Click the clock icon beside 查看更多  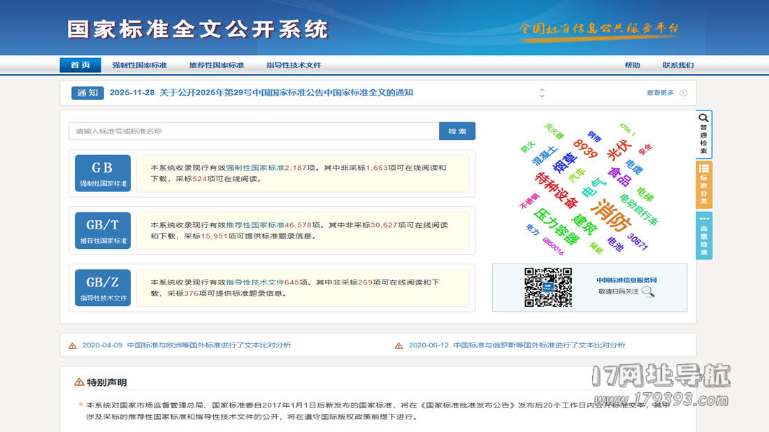click(x=683, y=93)
